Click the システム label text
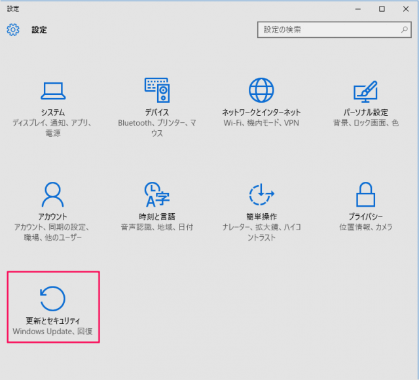The width and height of the screenshot is (419, 380). click(x=52, y=112)
